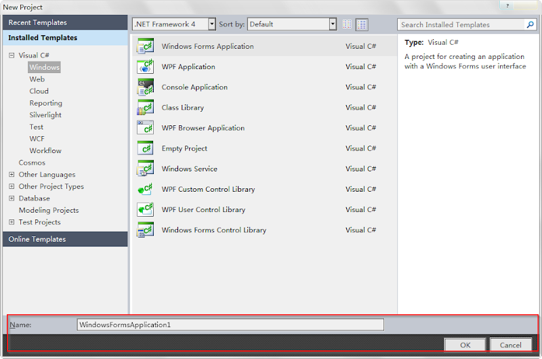Collapse the Visual C# tree node

pyautogui.click(x=12, y=56)
